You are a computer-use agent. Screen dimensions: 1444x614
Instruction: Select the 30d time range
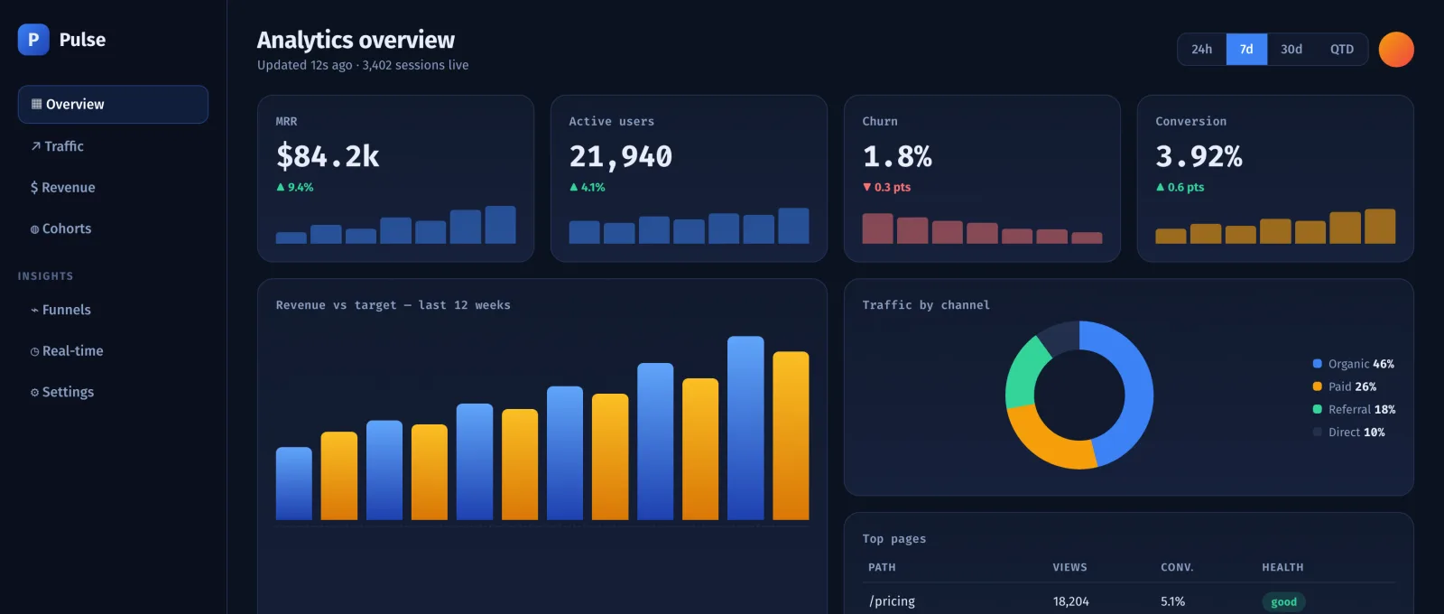[1291, 50]
